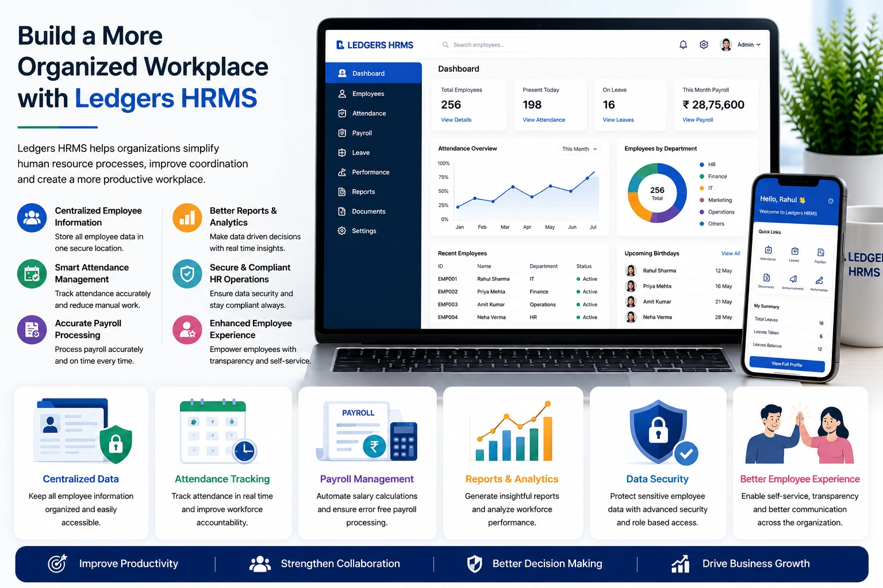Click View Attendance under Present Today
Screen dimensions: 883x588
pos(544,120)
